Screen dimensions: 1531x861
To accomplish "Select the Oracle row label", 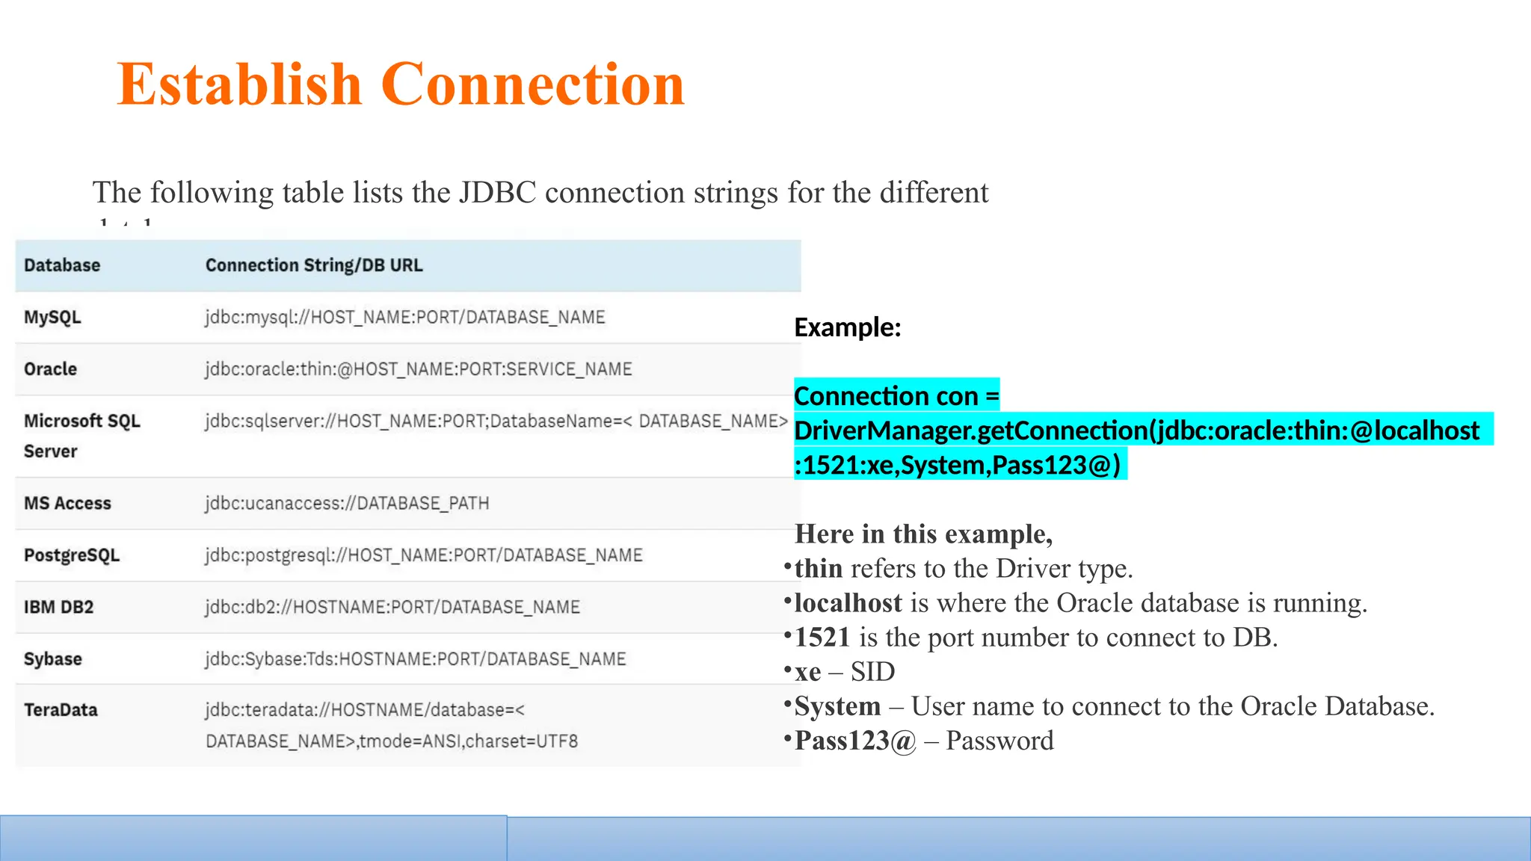I will (50, 369).
